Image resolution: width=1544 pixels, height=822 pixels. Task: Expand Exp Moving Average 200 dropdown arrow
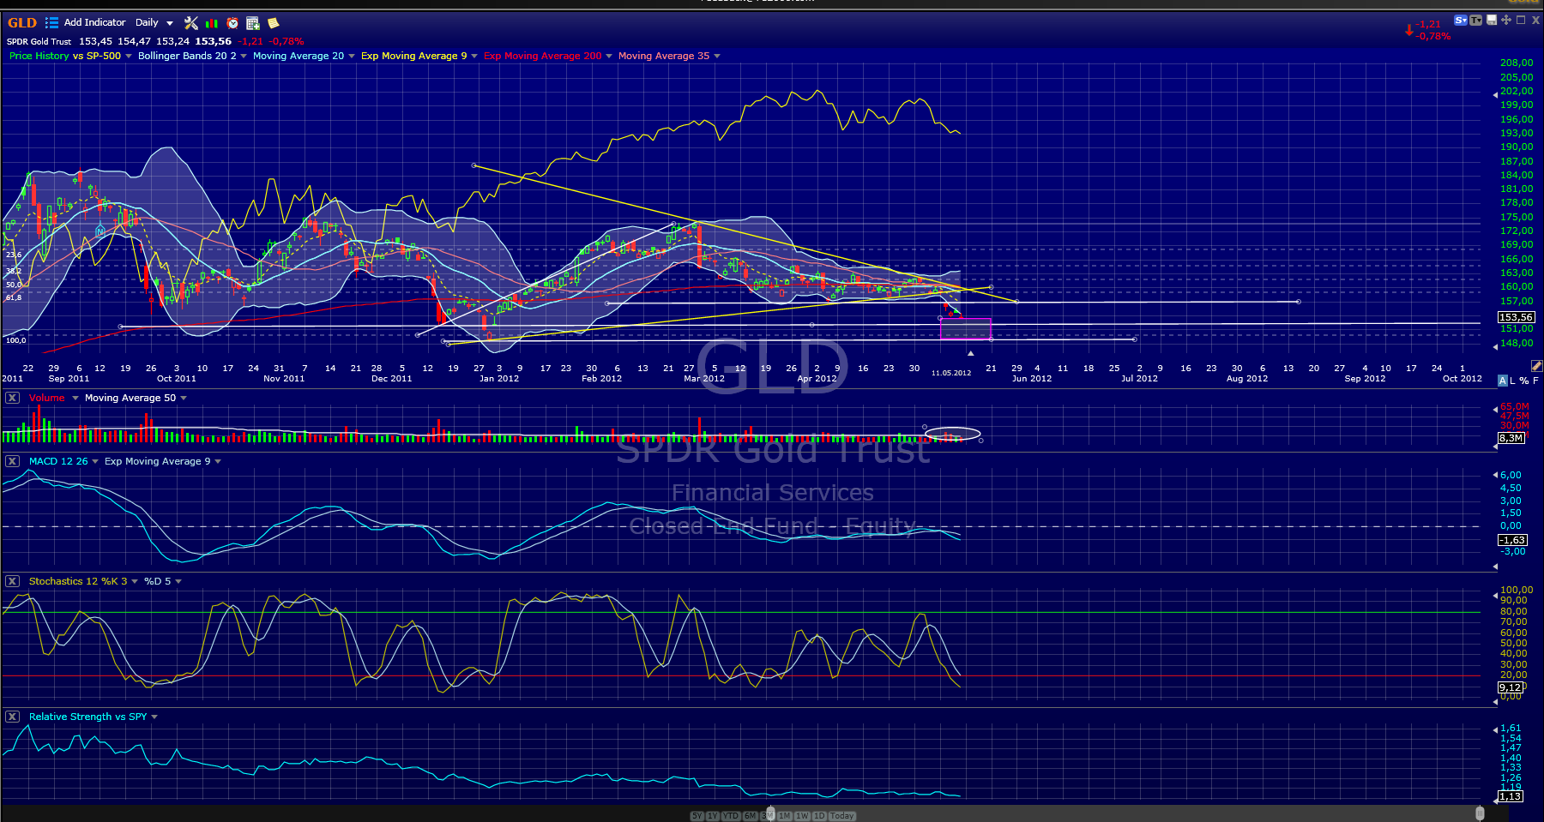click(609, 57)
